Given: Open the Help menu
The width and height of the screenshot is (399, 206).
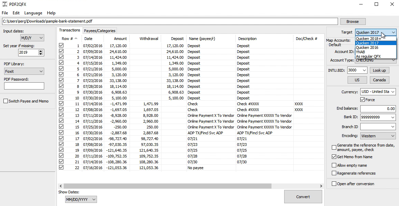Looking at the screenshot, I should point(51,13).
